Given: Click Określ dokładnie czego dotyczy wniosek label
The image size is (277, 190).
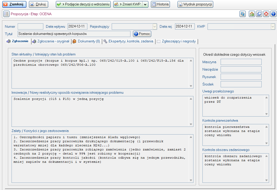Looking at the screenshot, I should tap(234, 54).
